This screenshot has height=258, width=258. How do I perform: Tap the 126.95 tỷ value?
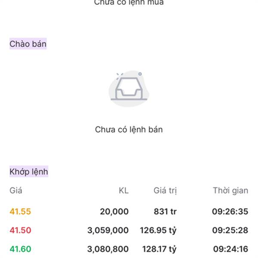158,230
